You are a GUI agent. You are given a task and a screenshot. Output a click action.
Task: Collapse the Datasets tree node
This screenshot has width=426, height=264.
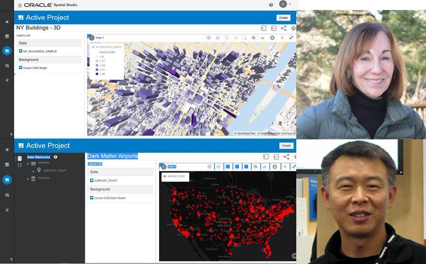click(x=28, y=164)
